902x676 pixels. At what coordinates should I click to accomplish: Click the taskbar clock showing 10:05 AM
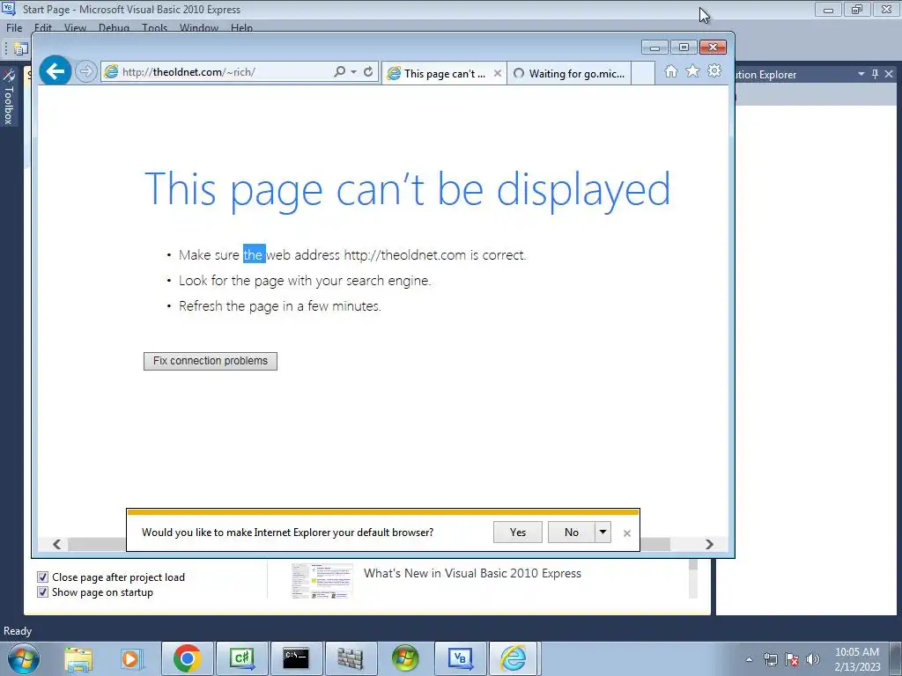tap(857, 659)
